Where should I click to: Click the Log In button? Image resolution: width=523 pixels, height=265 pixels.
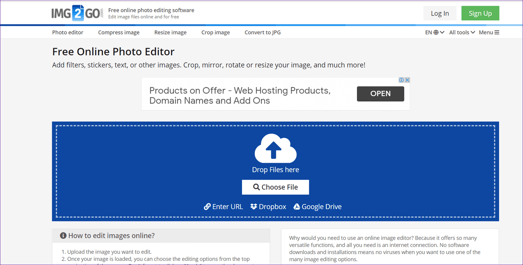(440, 13)
